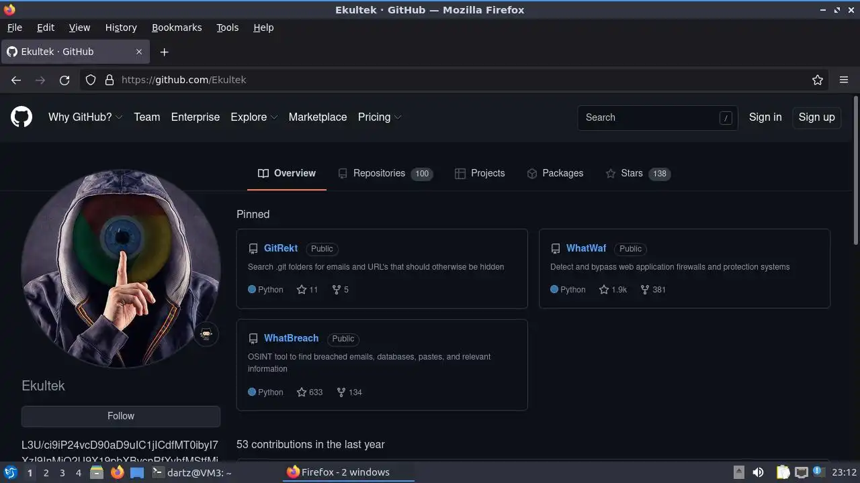
Task: Click the Sign up button
Action: point(816,117)
